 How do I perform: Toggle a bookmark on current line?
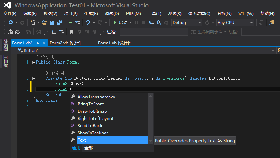click(72, 32)
